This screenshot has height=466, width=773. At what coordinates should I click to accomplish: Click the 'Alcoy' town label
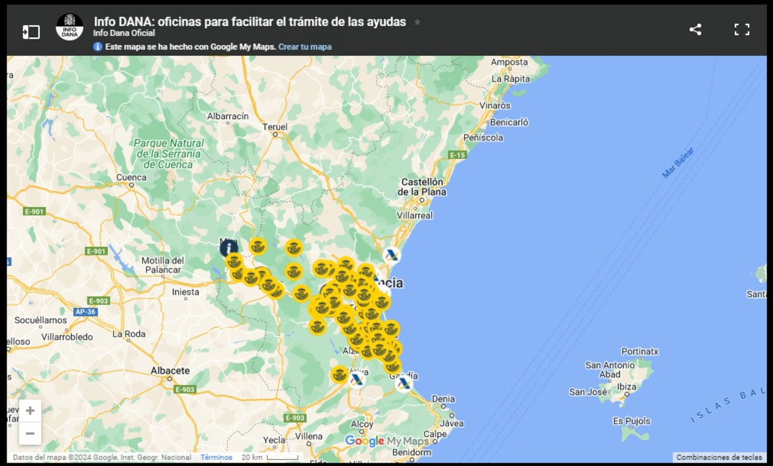[x=362, y=424]
